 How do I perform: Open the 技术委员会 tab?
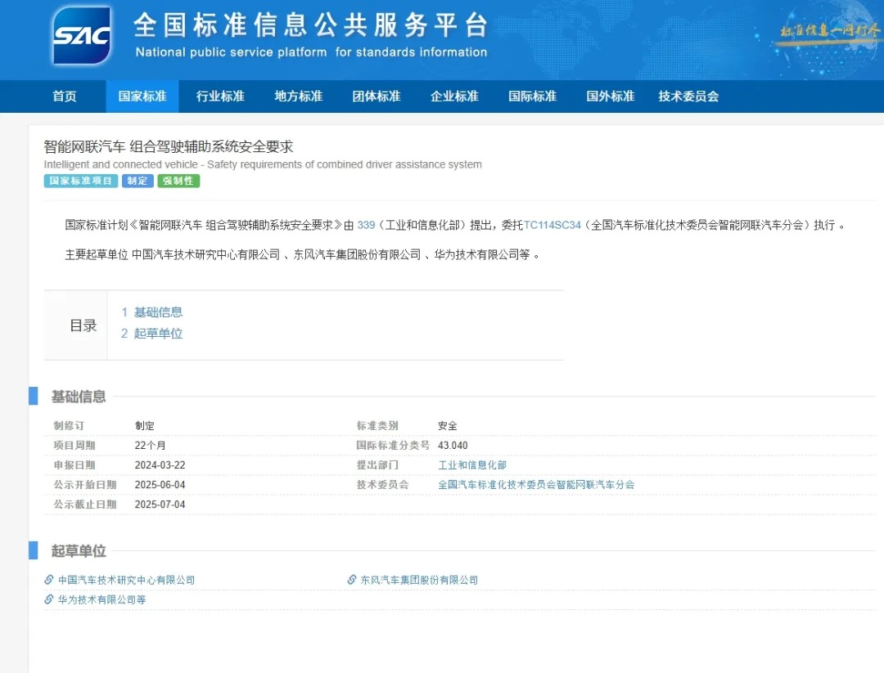(688, 96)
